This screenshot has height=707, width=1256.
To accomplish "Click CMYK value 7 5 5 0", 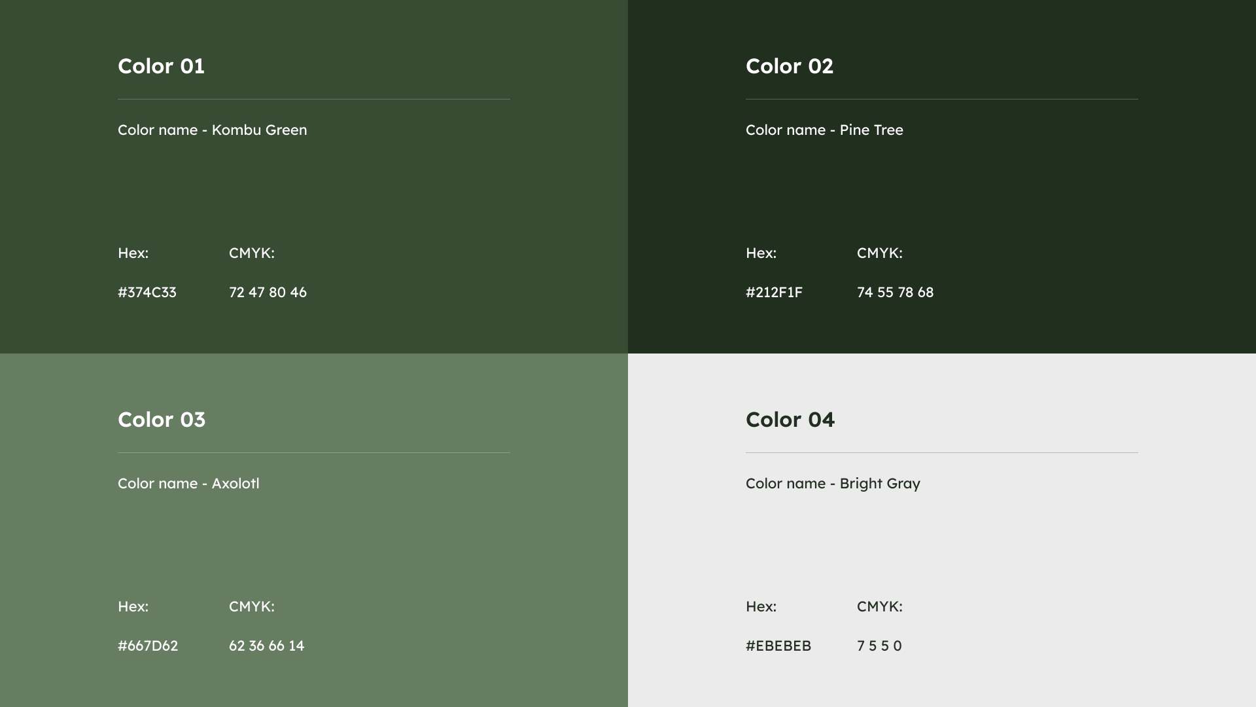I will (879, 646).
